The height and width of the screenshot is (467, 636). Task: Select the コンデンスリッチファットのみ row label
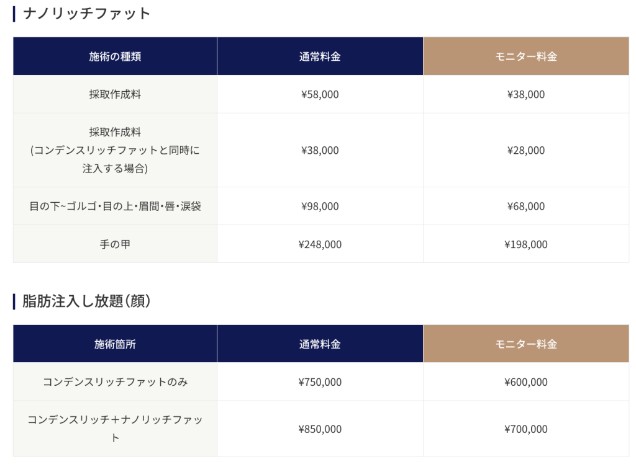coord(115,382)
